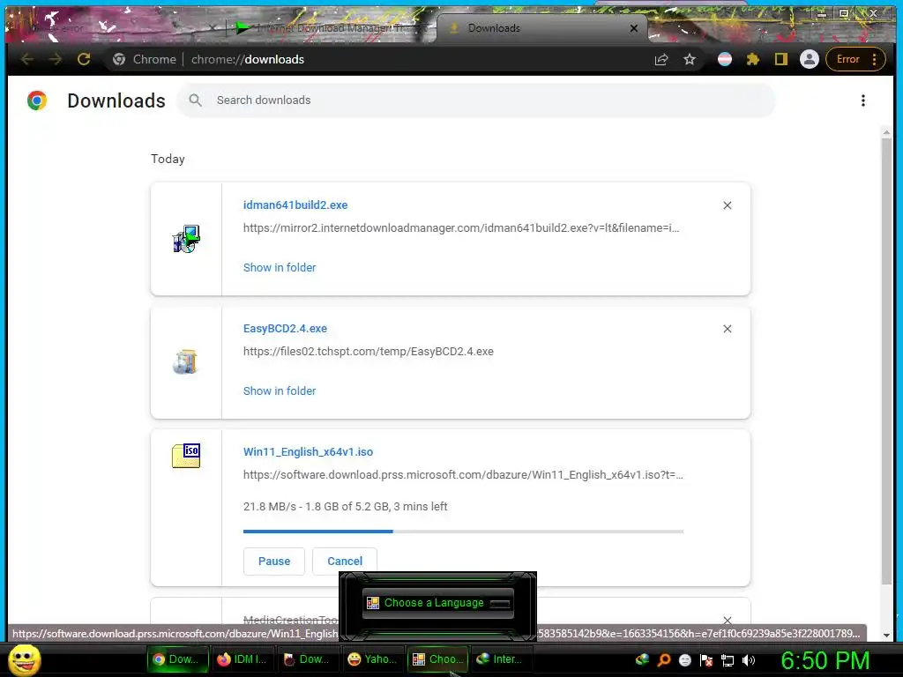Image resolution: width=903 pixels, height=677 pixels.
Task: Open the Chrome profile avatar
Action: coord(810,59)
